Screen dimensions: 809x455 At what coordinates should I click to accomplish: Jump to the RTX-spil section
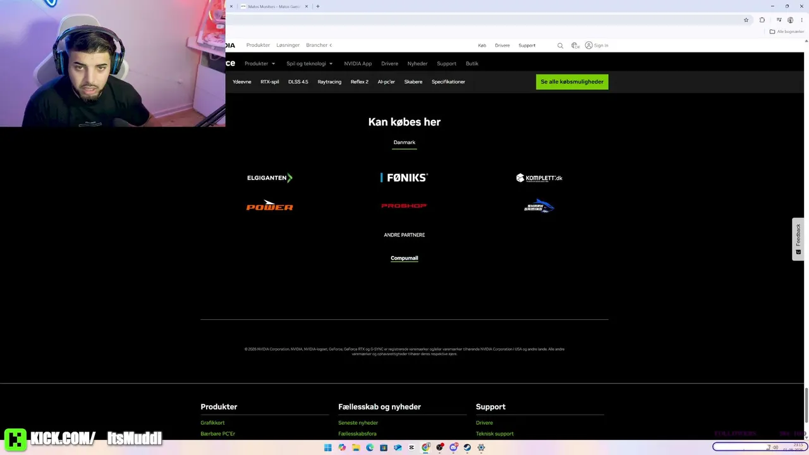[x=270, y=82]
